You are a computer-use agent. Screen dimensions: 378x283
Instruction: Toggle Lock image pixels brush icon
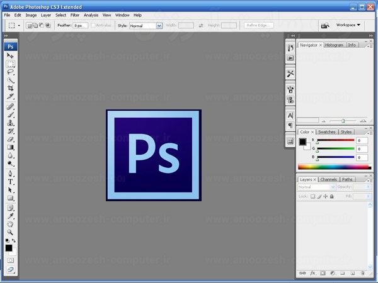coord(319,196)
